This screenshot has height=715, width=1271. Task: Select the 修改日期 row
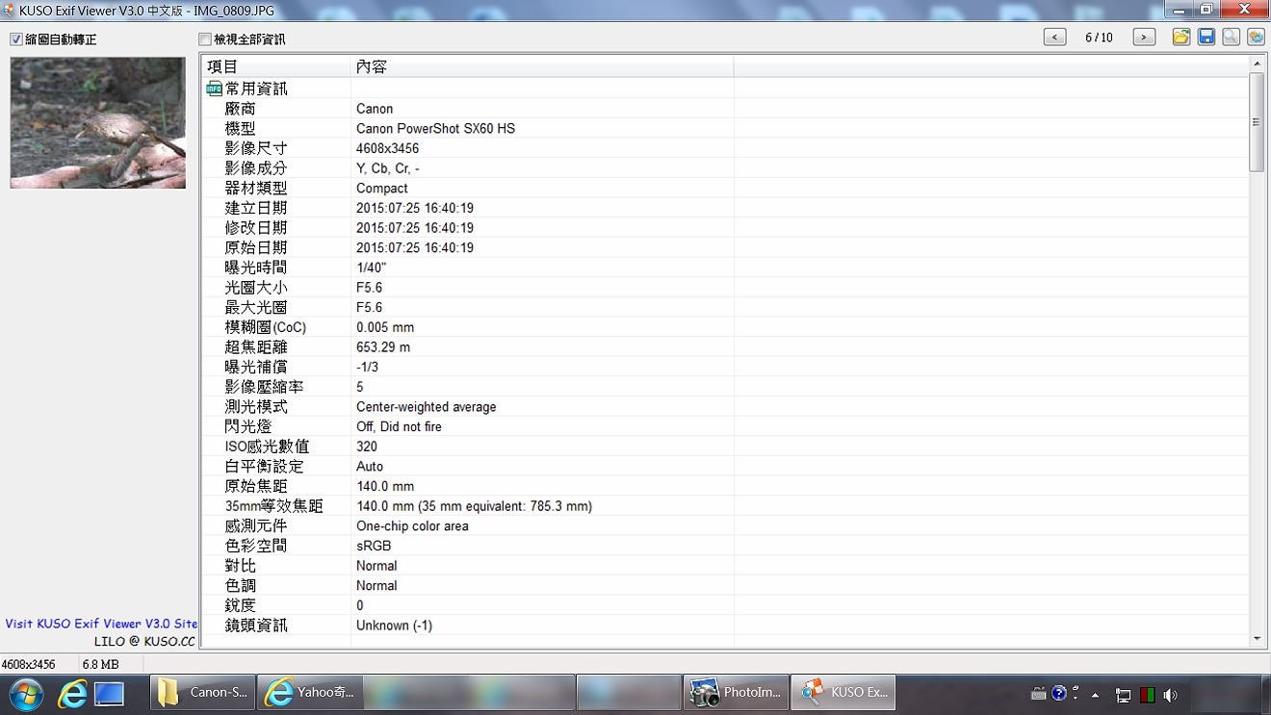point(724,228)
